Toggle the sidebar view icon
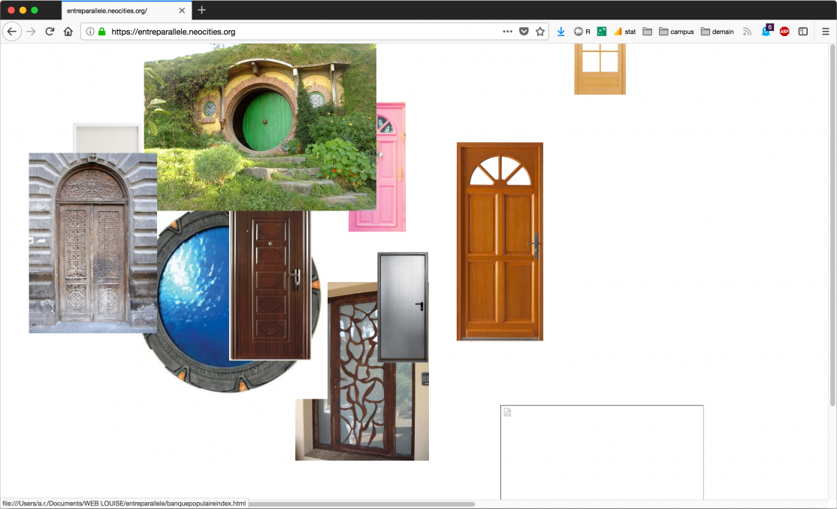Viewport: 837px width, 509px height. pyautogui.click(x=803, y=32)
